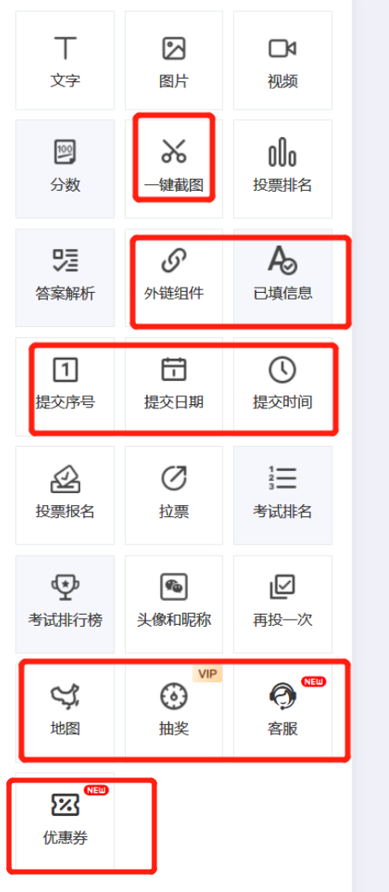Add the 视频 video component
The height and width of the screenshot is (892, 389).
(283, 60)
